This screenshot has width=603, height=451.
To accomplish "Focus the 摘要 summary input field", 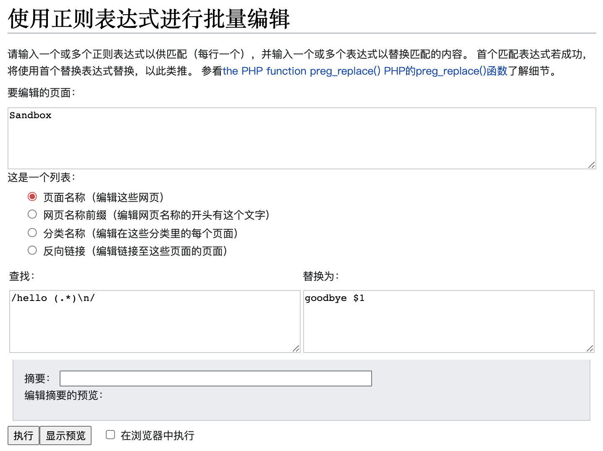I will [x=215, y=378].
